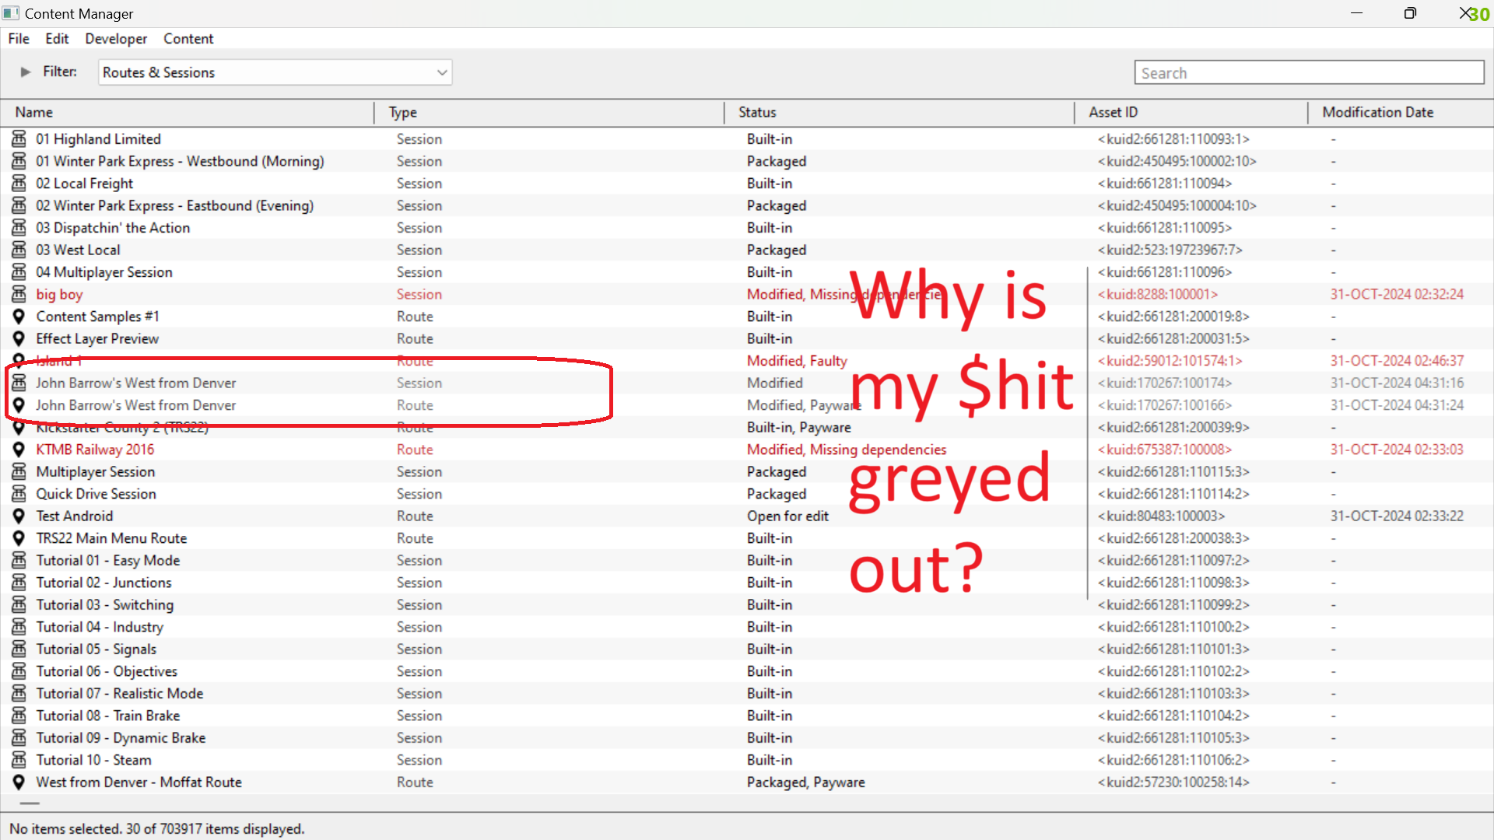Click route pin icon beside Content Samples #1
Screen dimensions: 1494x840
click(x=19, y=317)
